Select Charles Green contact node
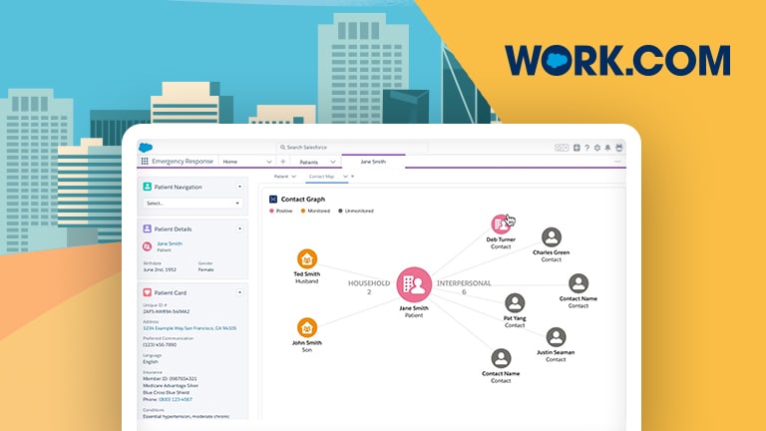Viewport: 766px width, 431px height. click(551, 237)
